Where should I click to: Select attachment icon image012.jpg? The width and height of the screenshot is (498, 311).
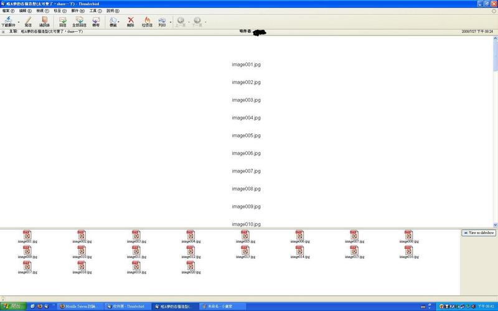point(191,250)
